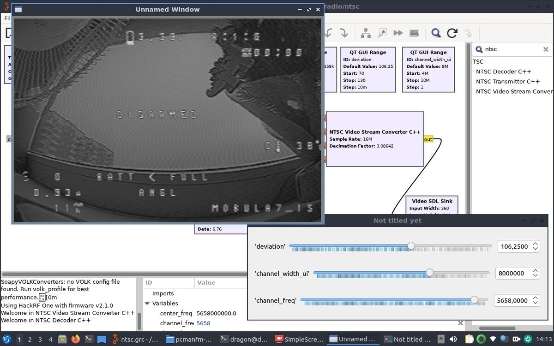Click the volume speaker tray icon
The image size is (554, 346).
(453, 339)
